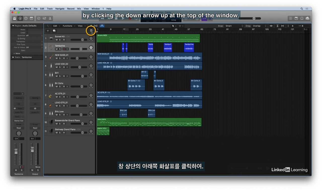
Task: Click the NEW BASS_01 bass track icon
Action: (51, 57)
